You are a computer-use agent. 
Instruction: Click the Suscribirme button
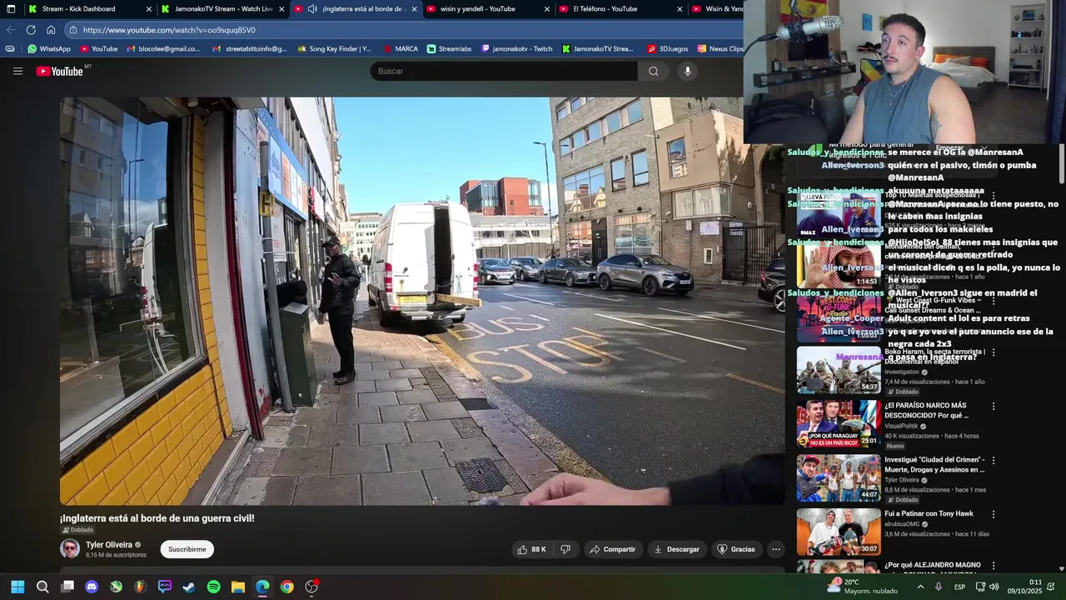[187, 549]
